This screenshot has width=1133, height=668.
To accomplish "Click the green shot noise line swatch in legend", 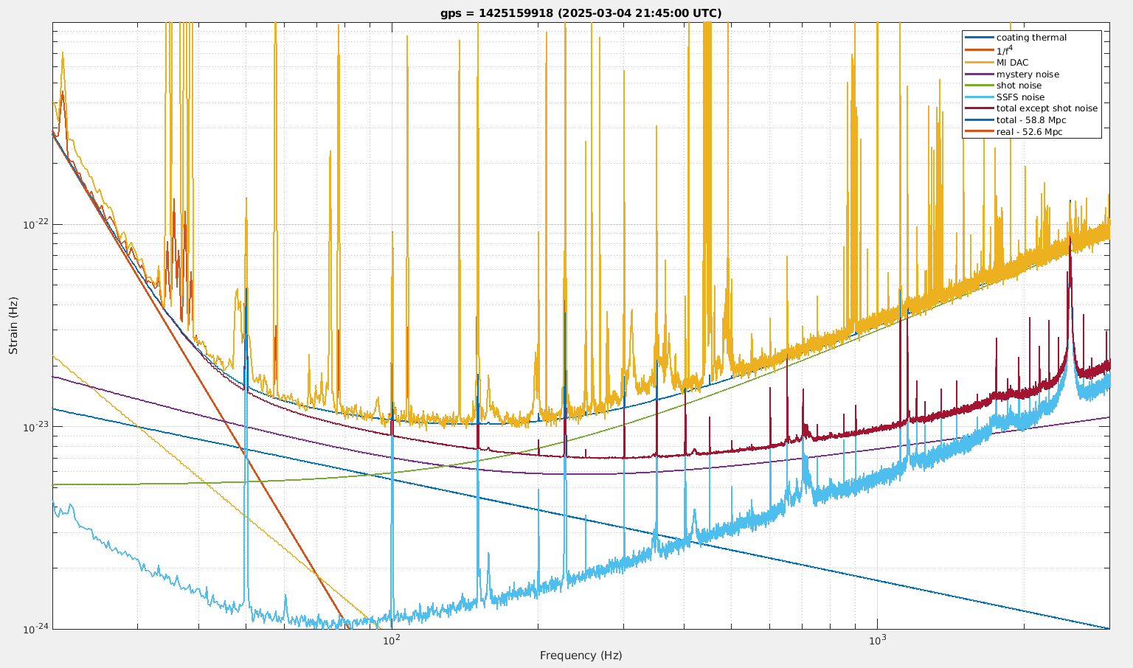I will tap(979, 86).
